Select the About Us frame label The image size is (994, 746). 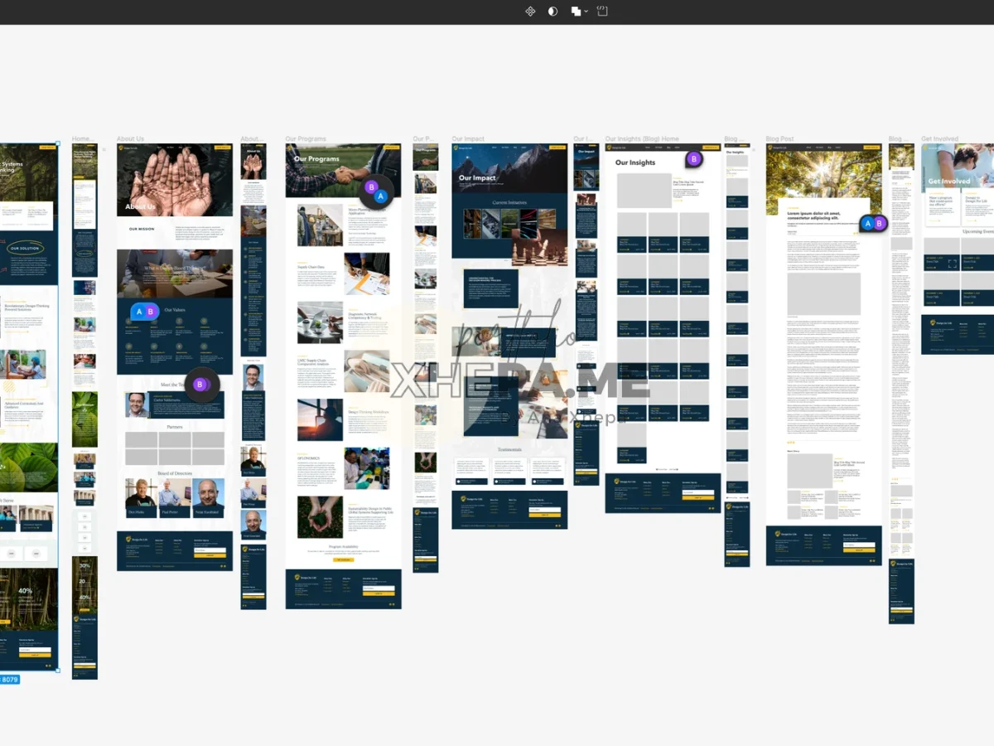coord(130,139)
